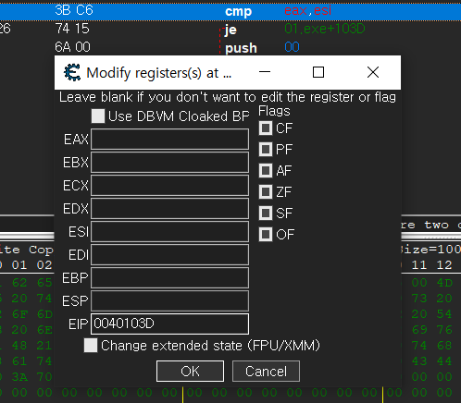The height and width of the screenshot is (403, 461).
Task: Click the EDI register input field
Action: [169, 255]
